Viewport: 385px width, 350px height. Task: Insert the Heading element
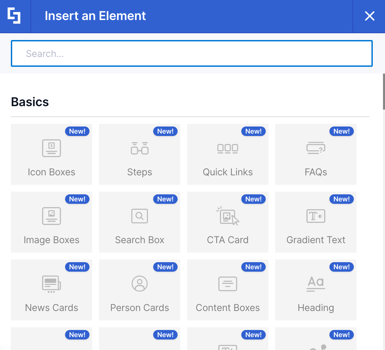point(316,290)
